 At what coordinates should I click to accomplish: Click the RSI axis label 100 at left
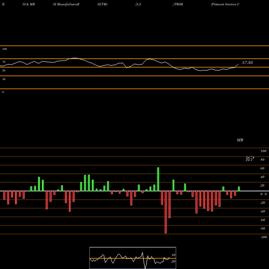click(x=4, y=49)
